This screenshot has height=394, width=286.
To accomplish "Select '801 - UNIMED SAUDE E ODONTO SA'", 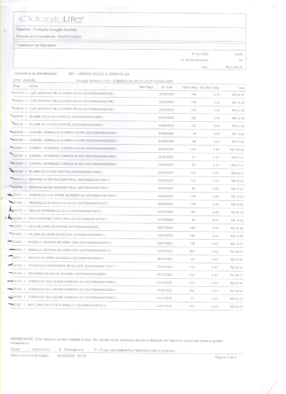I will (99, 74).
